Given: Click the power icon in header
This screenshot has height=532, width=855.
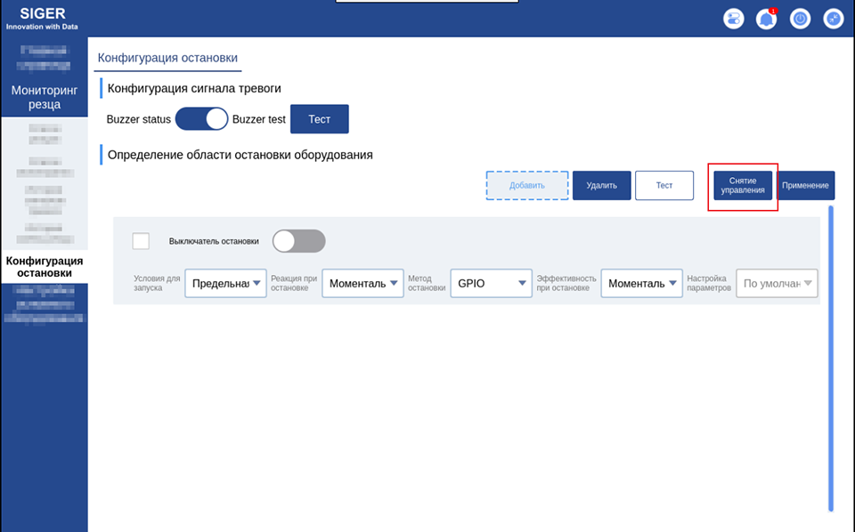Looking at the screenshot, I should (800, 19).
